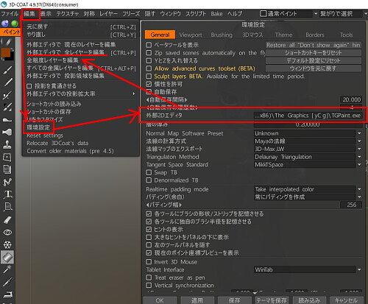The height and width of the screenshot is (304, 368).
Task: Click 適用 button
Action: 197,300
